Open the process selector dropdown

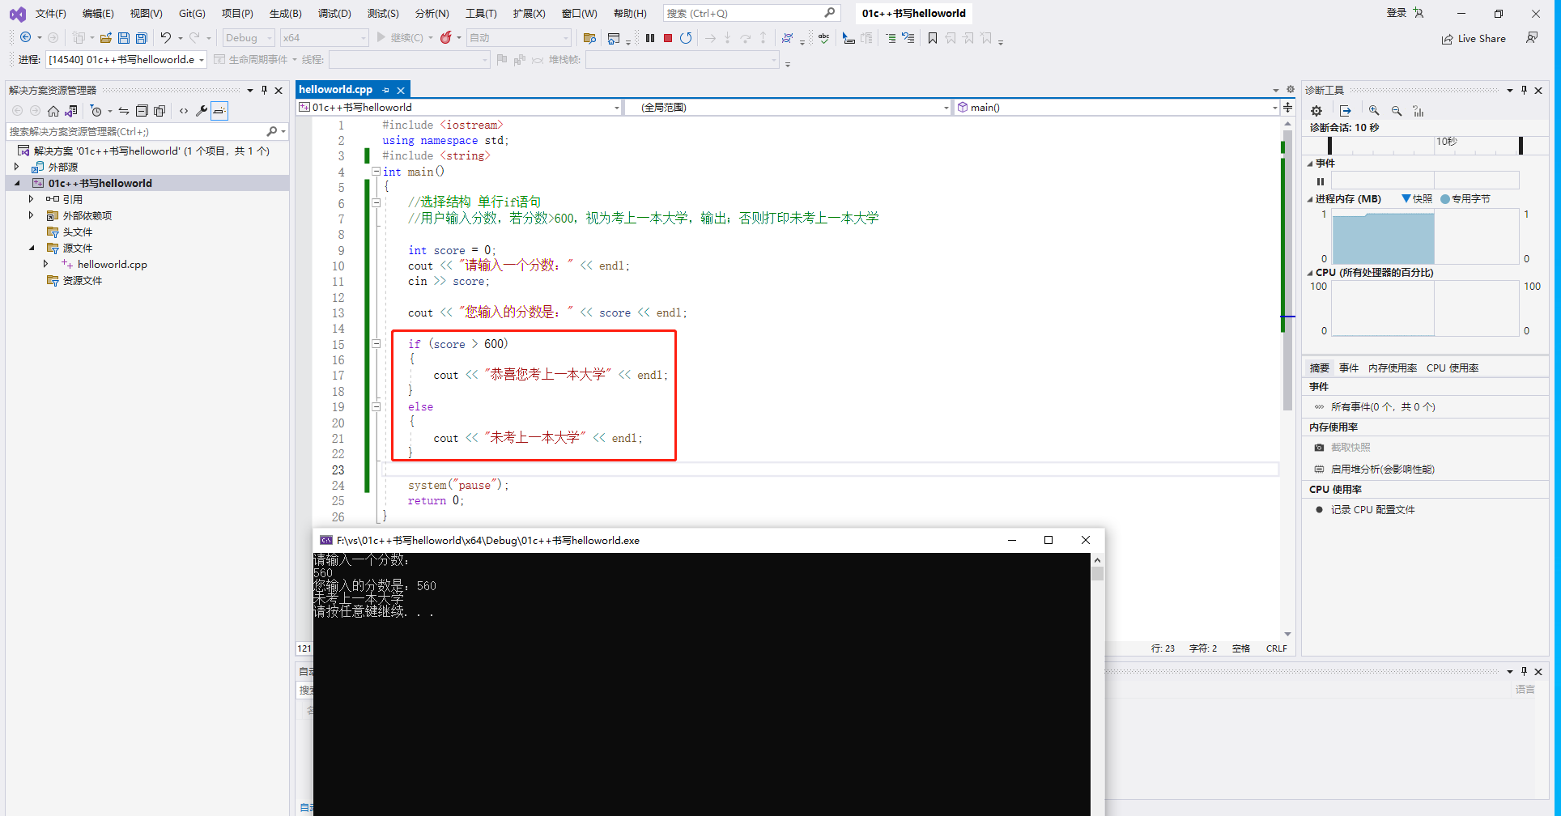coord(125,59)
